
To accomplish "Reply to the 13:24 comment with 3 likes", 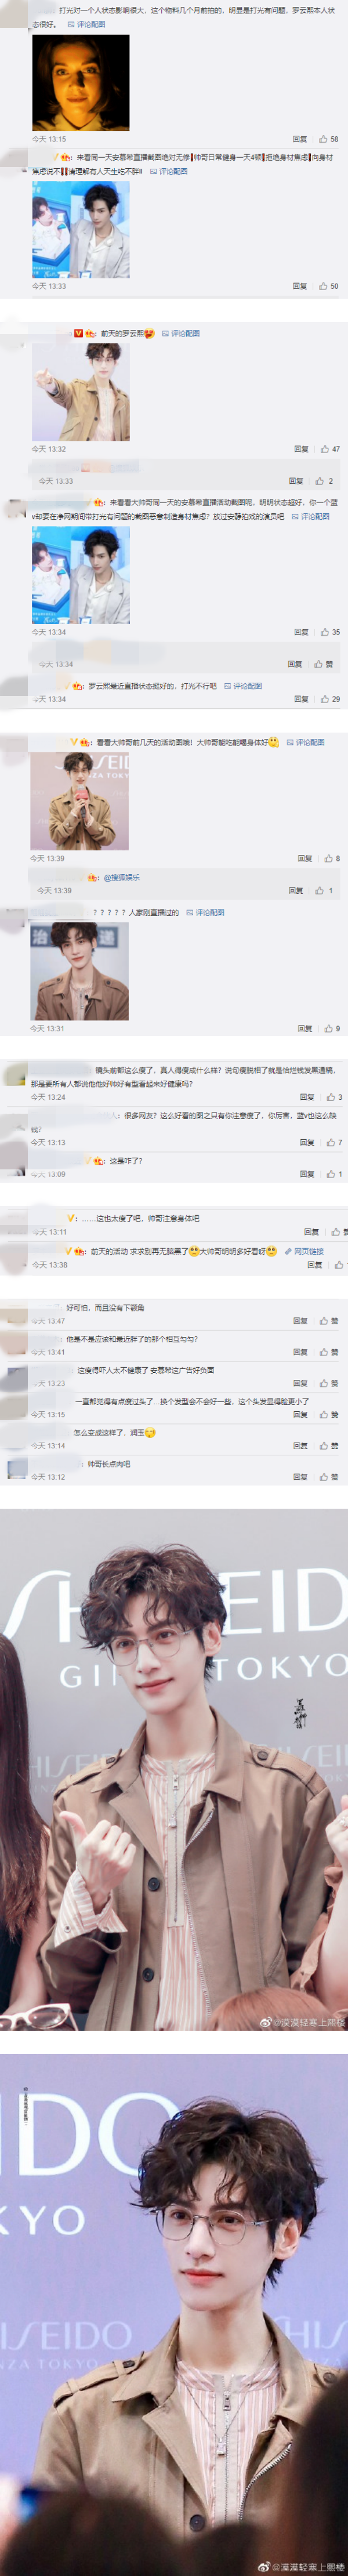I will click(x=307, y=1097).
